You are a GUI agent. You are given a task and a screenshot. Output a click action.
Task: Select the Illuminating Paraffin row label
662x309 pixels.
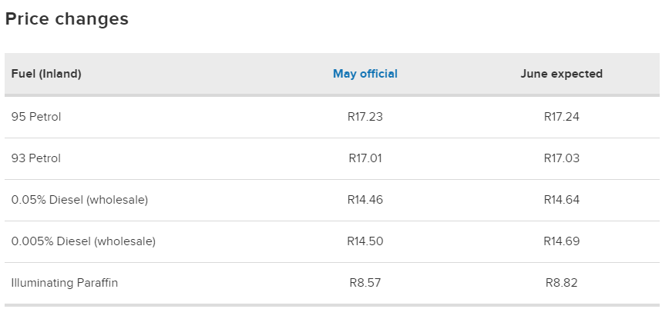point(65,283)
